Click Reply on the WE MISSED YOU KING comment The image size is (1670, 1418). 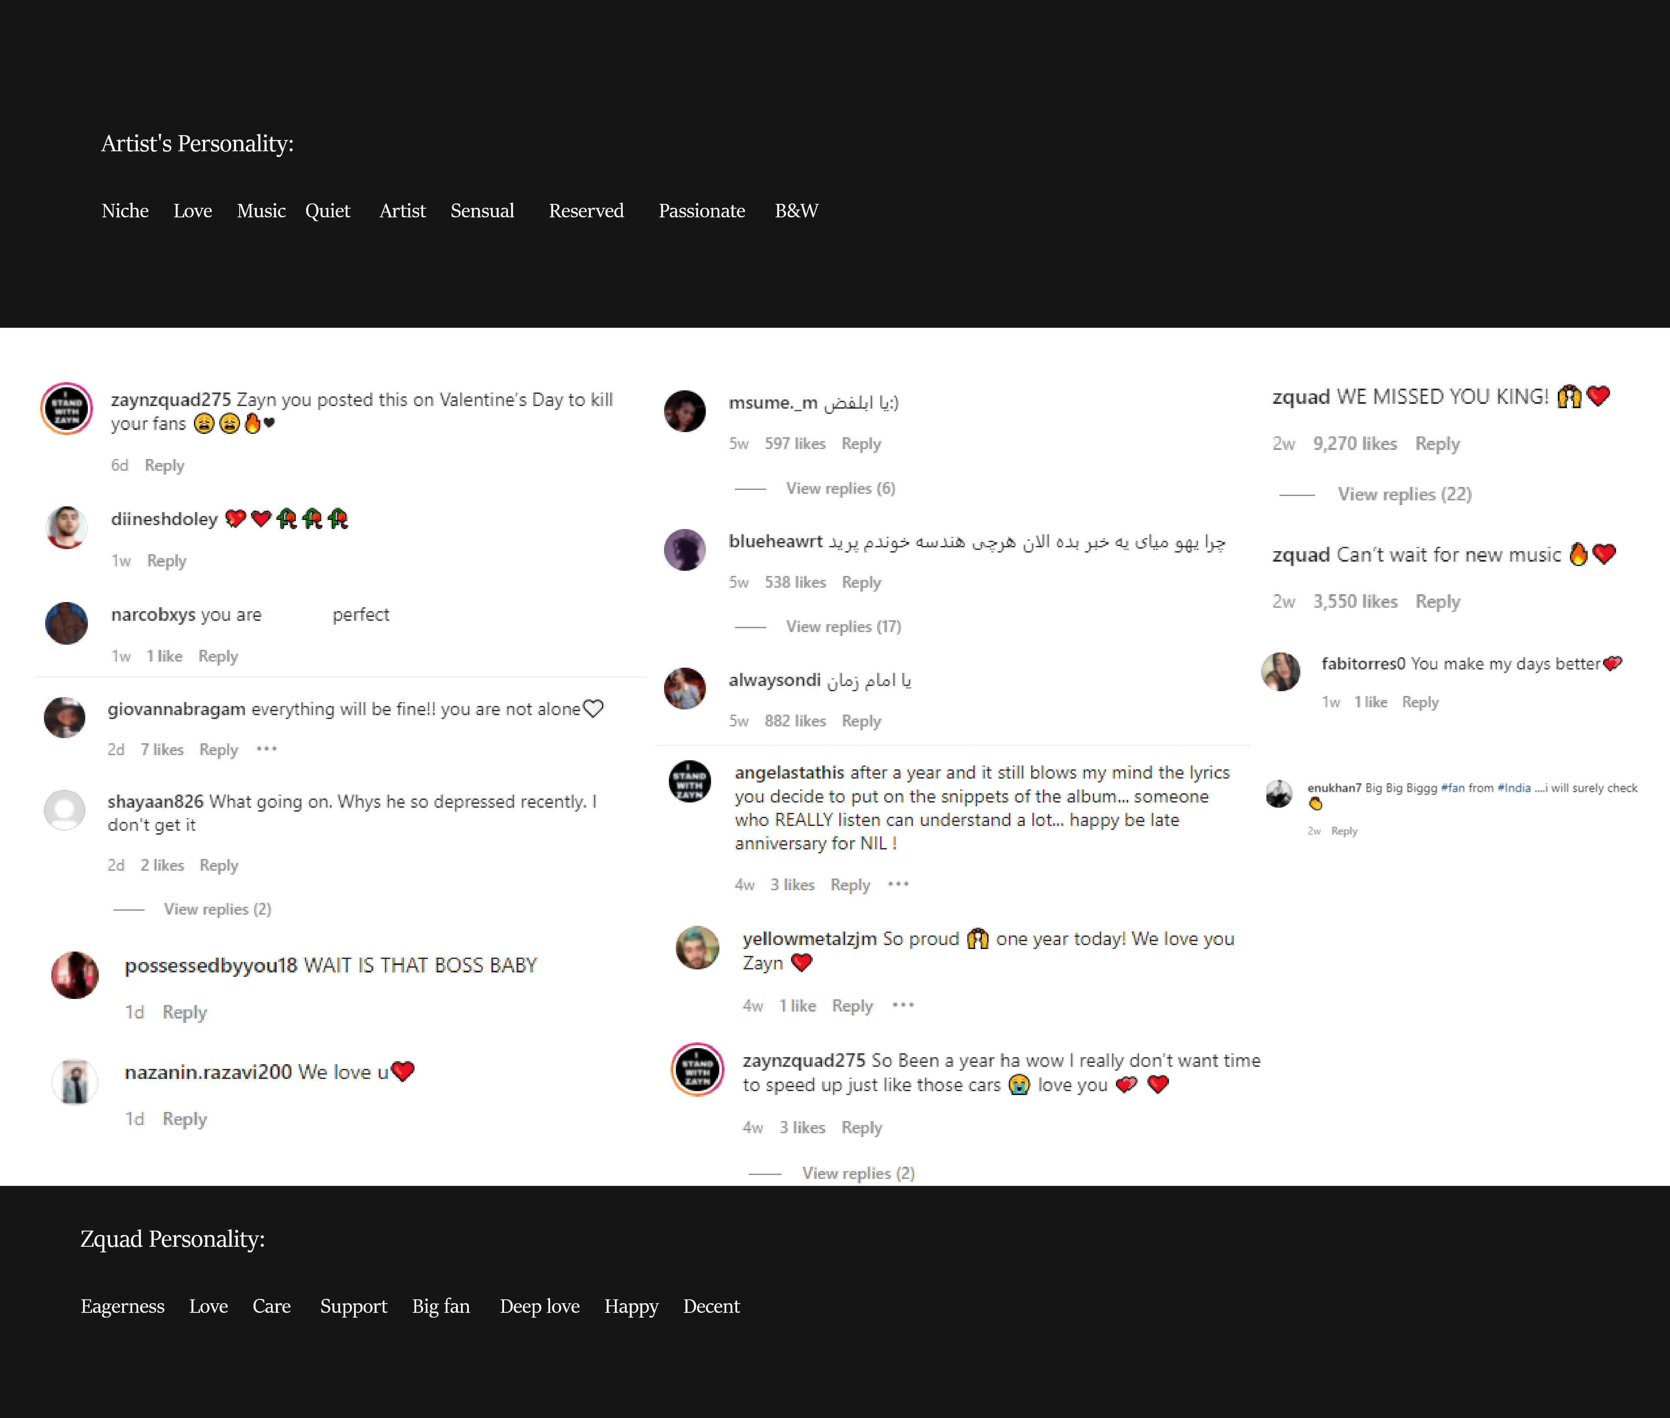[1438, 444]
